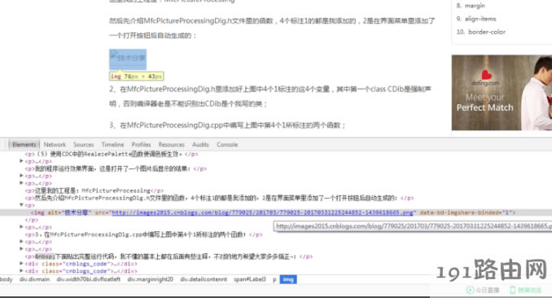Image resolution: width=552 pixels, height=298 pixels.
Task: Click the red heart dating.com logo
Action: coord(487,74)
